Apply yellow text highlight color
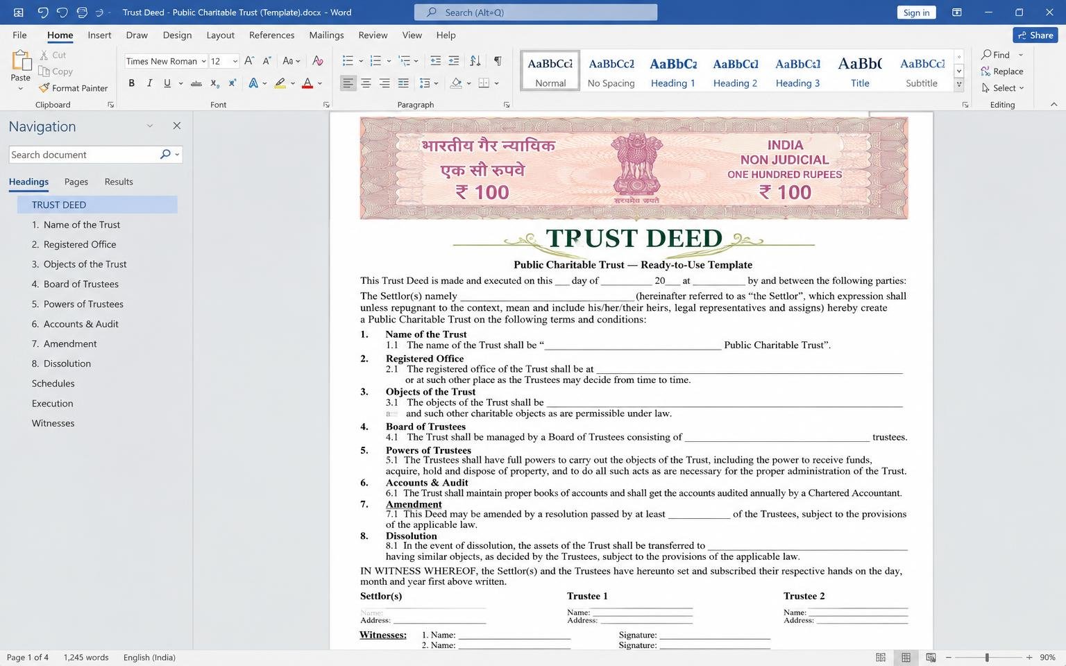Image resolution: width=1066 pixels, height=666 pixels. pyautogui.click(x=280, y=83)
